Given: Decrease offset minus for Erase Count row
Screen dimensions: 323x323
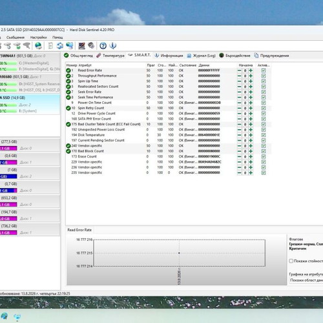Looking at the screenshot, I should 239,156.
